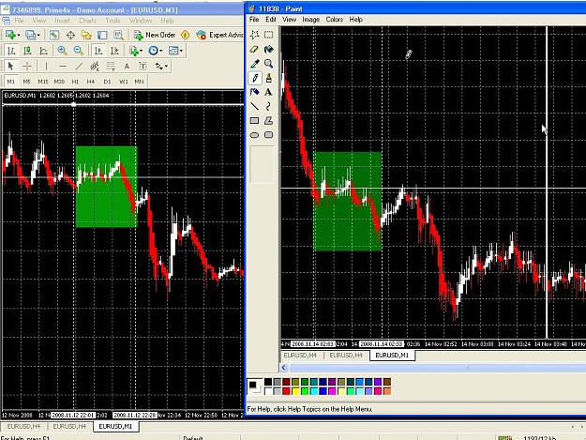Switch to the D1 timeframe

tap(107, 82)
